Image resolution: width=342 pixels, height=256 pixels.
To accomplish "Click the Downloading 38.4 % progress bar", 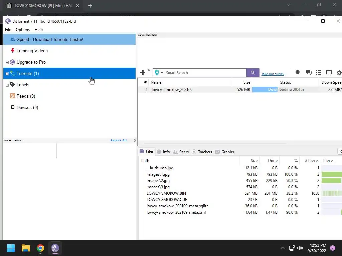I will tap(285, 89).
